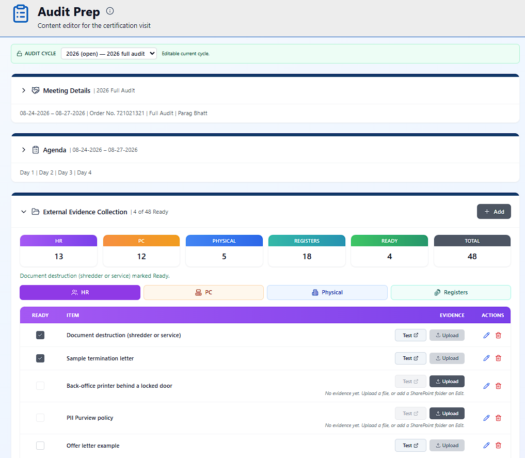Switch to the Registers tab
Viewport: 525px width, 458px height.
451,292
